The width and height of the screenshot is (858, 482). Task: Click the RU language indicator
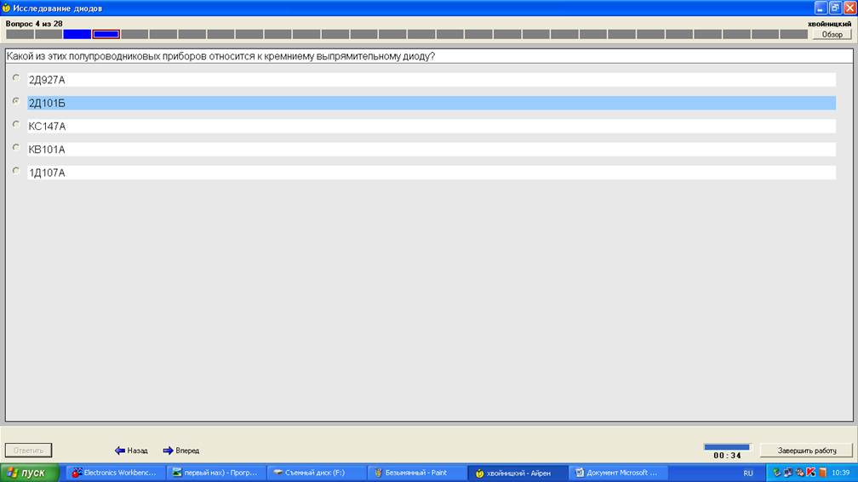[748, 473]
